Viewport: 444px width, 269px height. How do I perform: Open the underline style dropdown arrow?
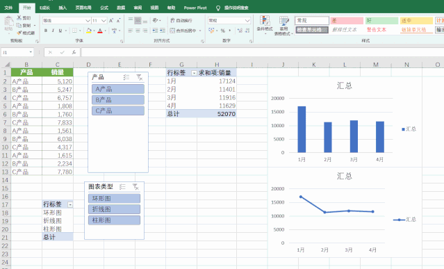pyautogui.click(x=66, y=31)
